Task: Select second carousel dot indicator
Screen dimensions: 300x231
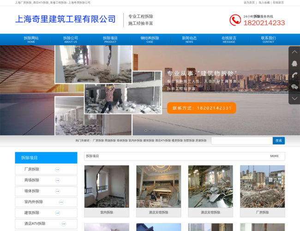Action: coord(150,130)
